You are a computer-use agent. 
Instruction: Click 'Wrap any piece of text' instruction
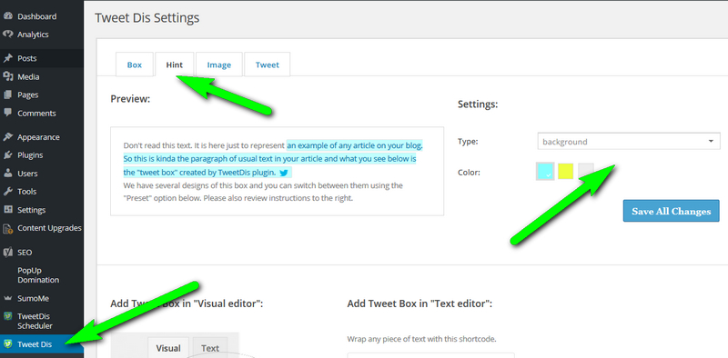coord(421,339)
